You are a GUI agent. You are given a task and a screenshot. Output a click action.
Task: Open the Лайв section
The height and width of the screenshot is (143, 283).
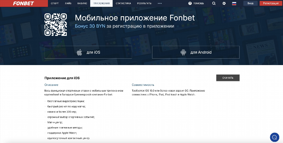[68, 3]
